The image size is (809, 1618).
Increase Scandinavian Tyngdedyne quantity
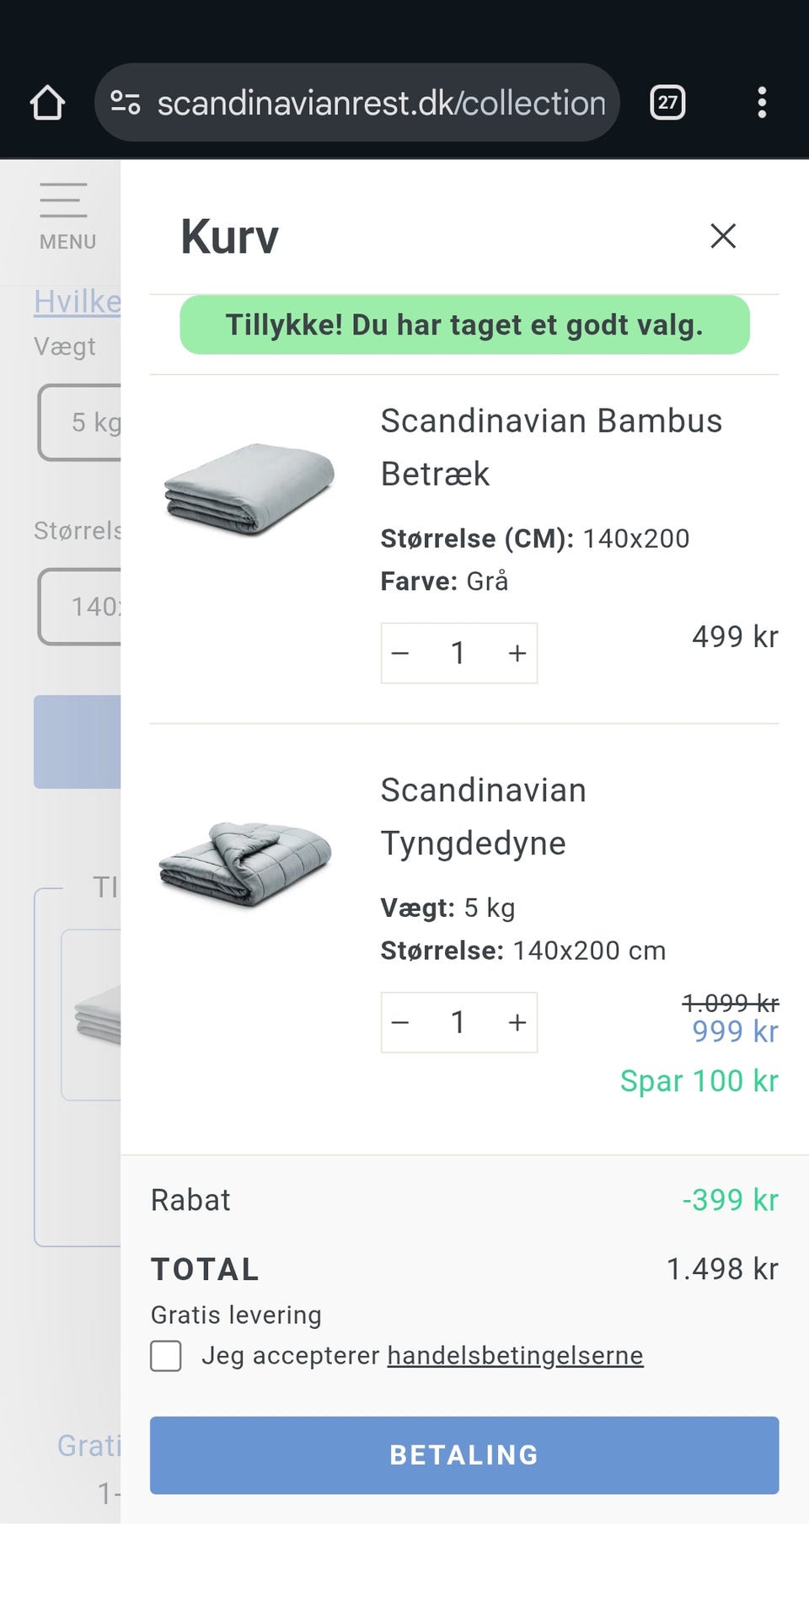[517, 1022]
